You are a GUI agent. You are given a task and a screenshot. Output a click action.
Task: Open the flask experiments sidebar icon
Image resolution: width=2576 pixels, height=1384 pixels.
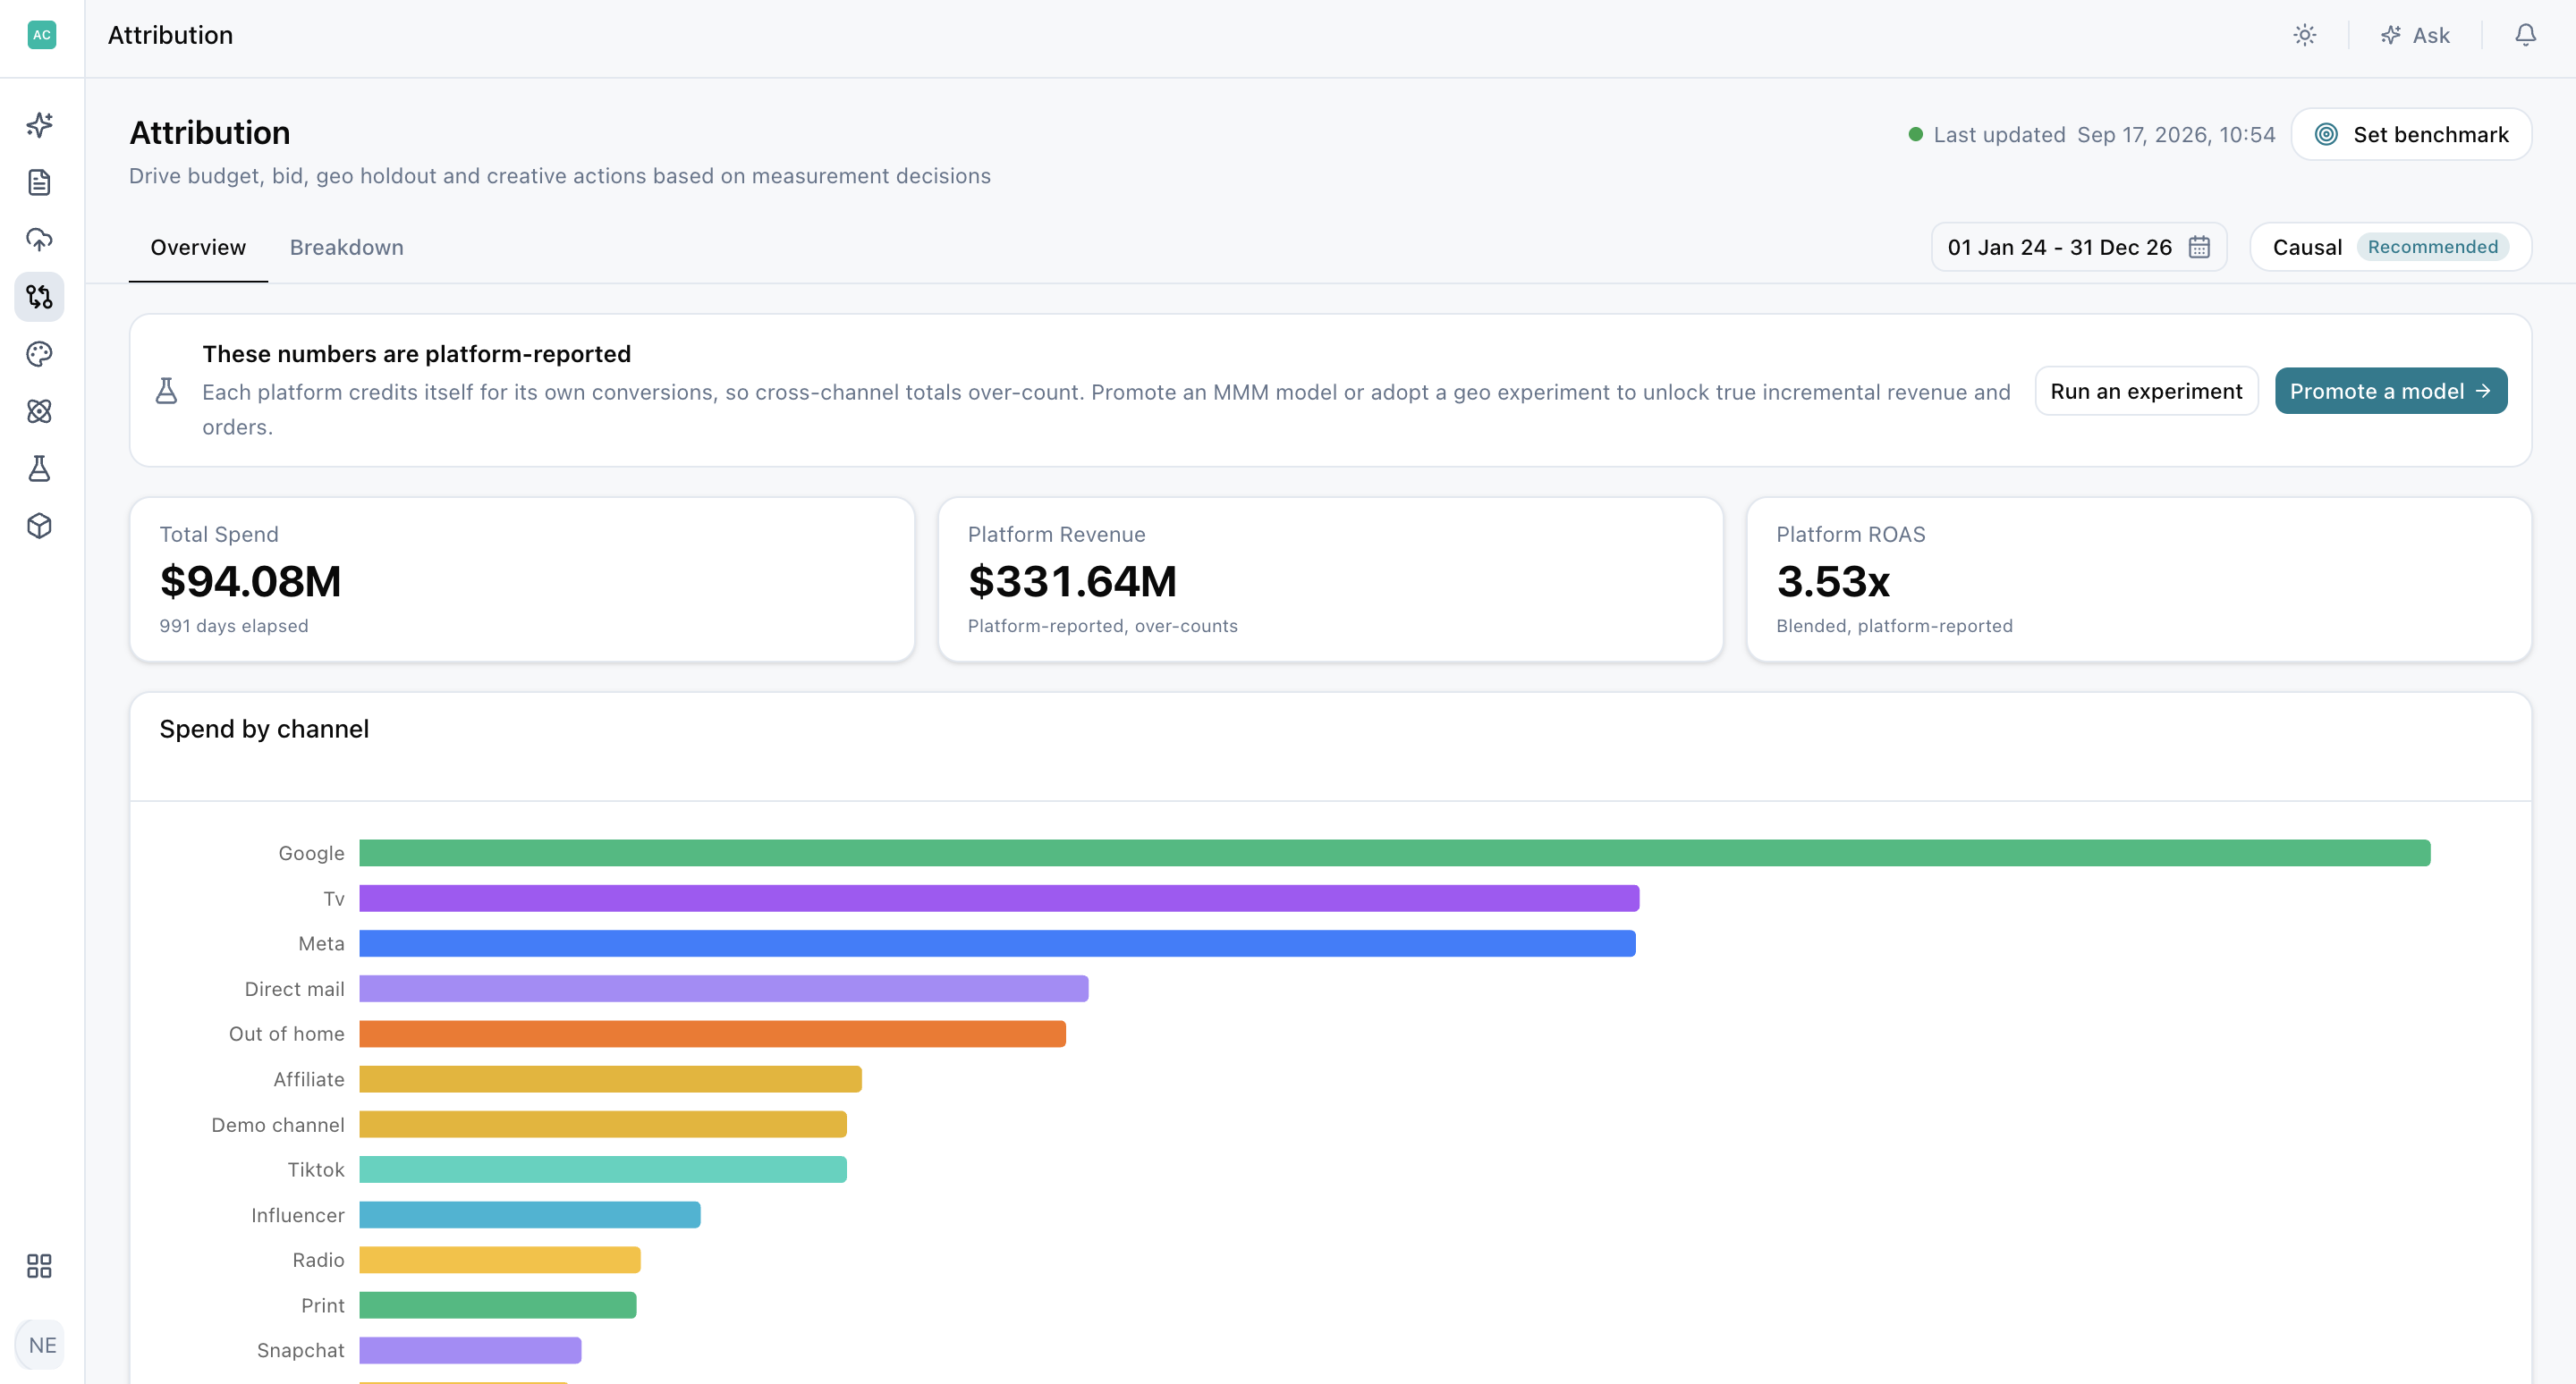(39, 468)
